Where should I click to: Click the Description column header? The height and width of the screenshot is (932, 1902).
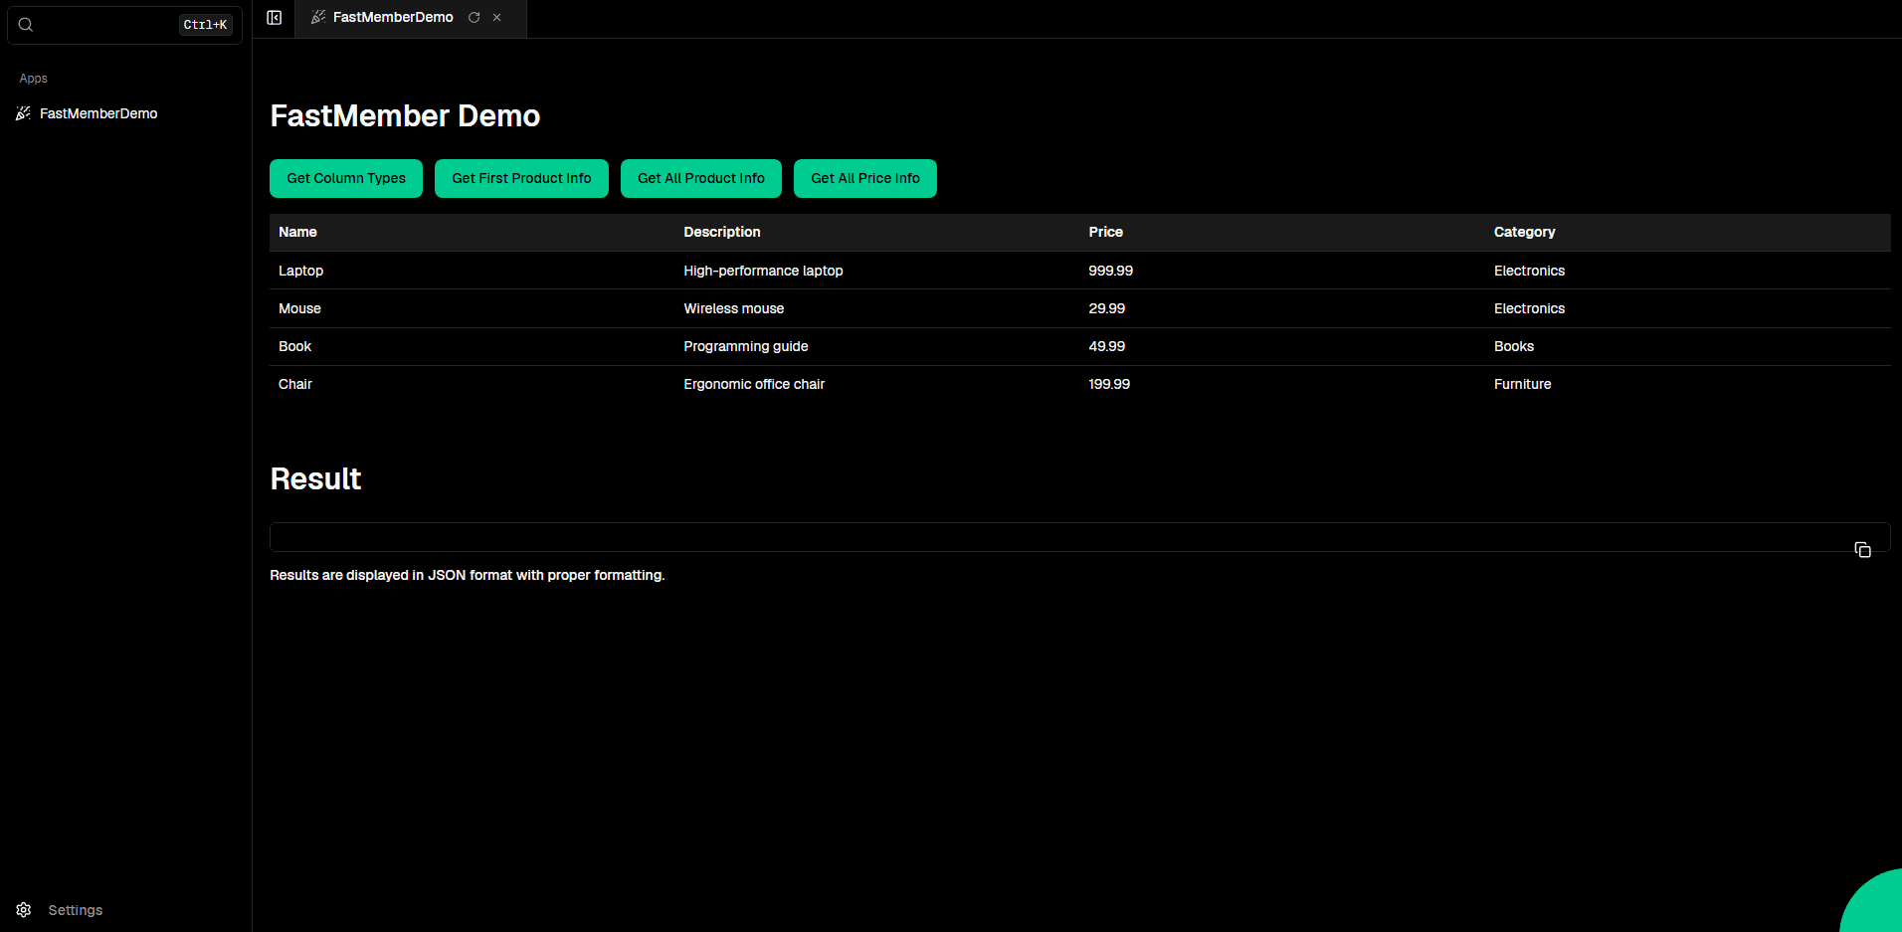[x=721, y=232]
